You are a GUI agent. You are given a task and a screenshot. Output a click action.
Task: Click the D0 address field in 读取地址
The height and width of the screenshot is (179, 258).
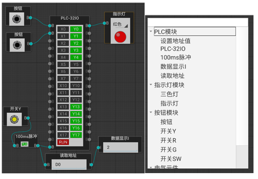point(69,164)
